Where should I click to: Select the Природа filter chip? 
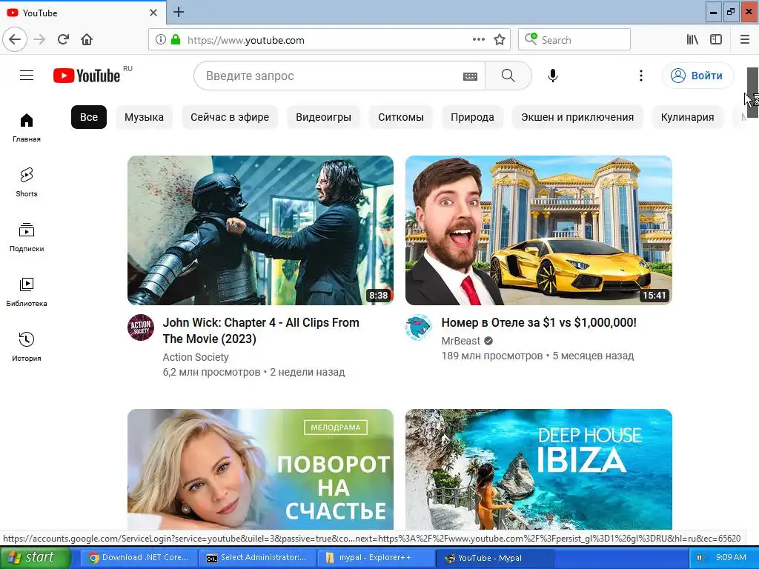pos(472,117)
